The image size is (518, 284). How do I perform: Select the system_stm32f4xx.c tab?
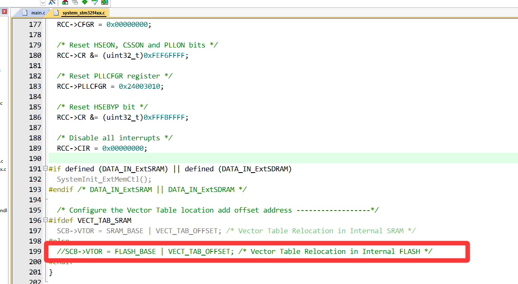point(80,13)
